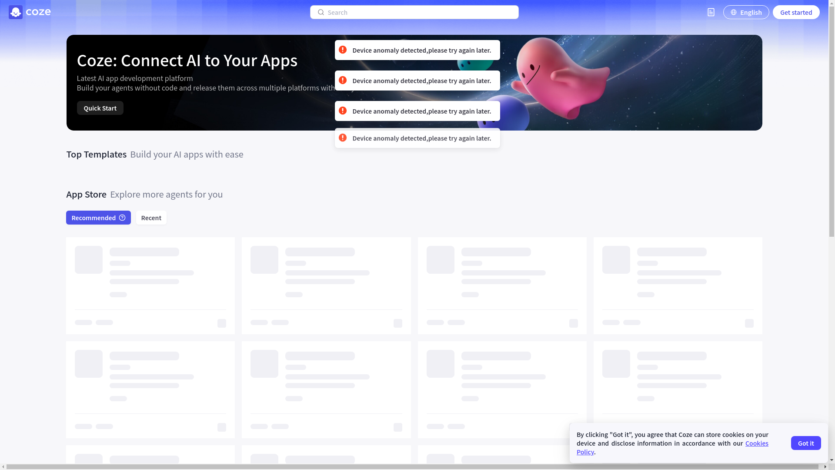Click the App Store heading
The width and height of the screenshot is (835, 470).
click(x=86, y=194)
